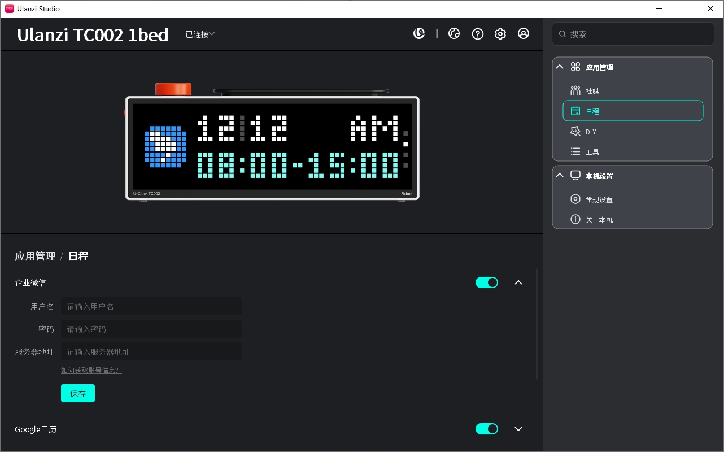Image resolution: width=724 pixels, height=452 pixels.
Task: Select 日程 in the sidebar
Action: click(x=633, y=111)
